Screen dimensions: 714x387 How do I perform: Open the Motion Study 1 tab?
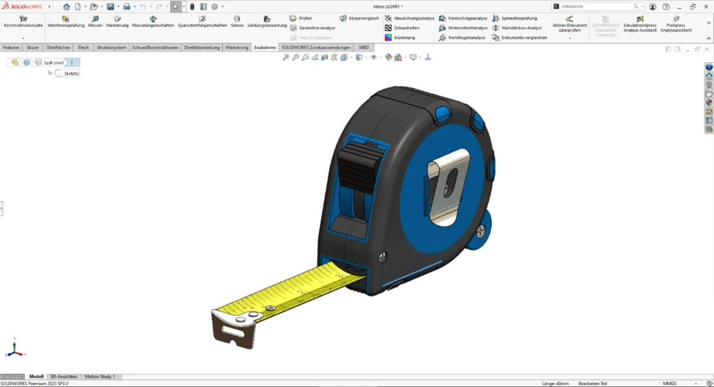click(100, 377)
